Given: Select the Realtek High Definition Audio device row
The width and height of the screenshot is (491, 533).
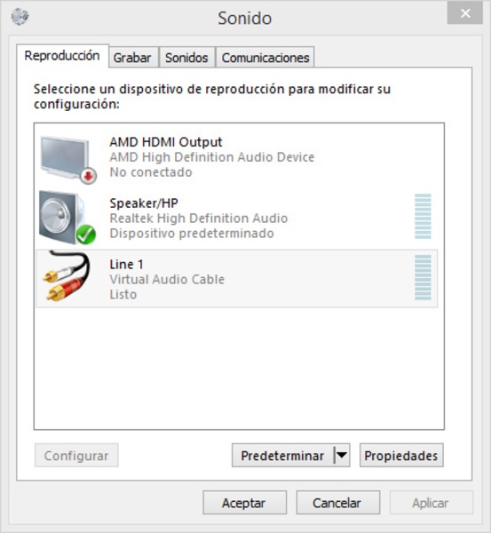Looking at the screenshot, I should [237, 218].
